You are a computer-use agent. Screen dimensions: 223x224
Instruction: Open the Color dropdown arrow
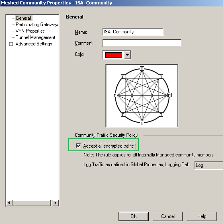click(x=127, y=55)
